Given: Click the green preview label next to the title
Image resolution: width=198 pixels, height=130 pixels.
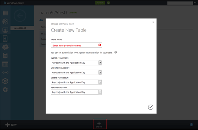Looking at the screenshot, I should click(x=73, y=13).
